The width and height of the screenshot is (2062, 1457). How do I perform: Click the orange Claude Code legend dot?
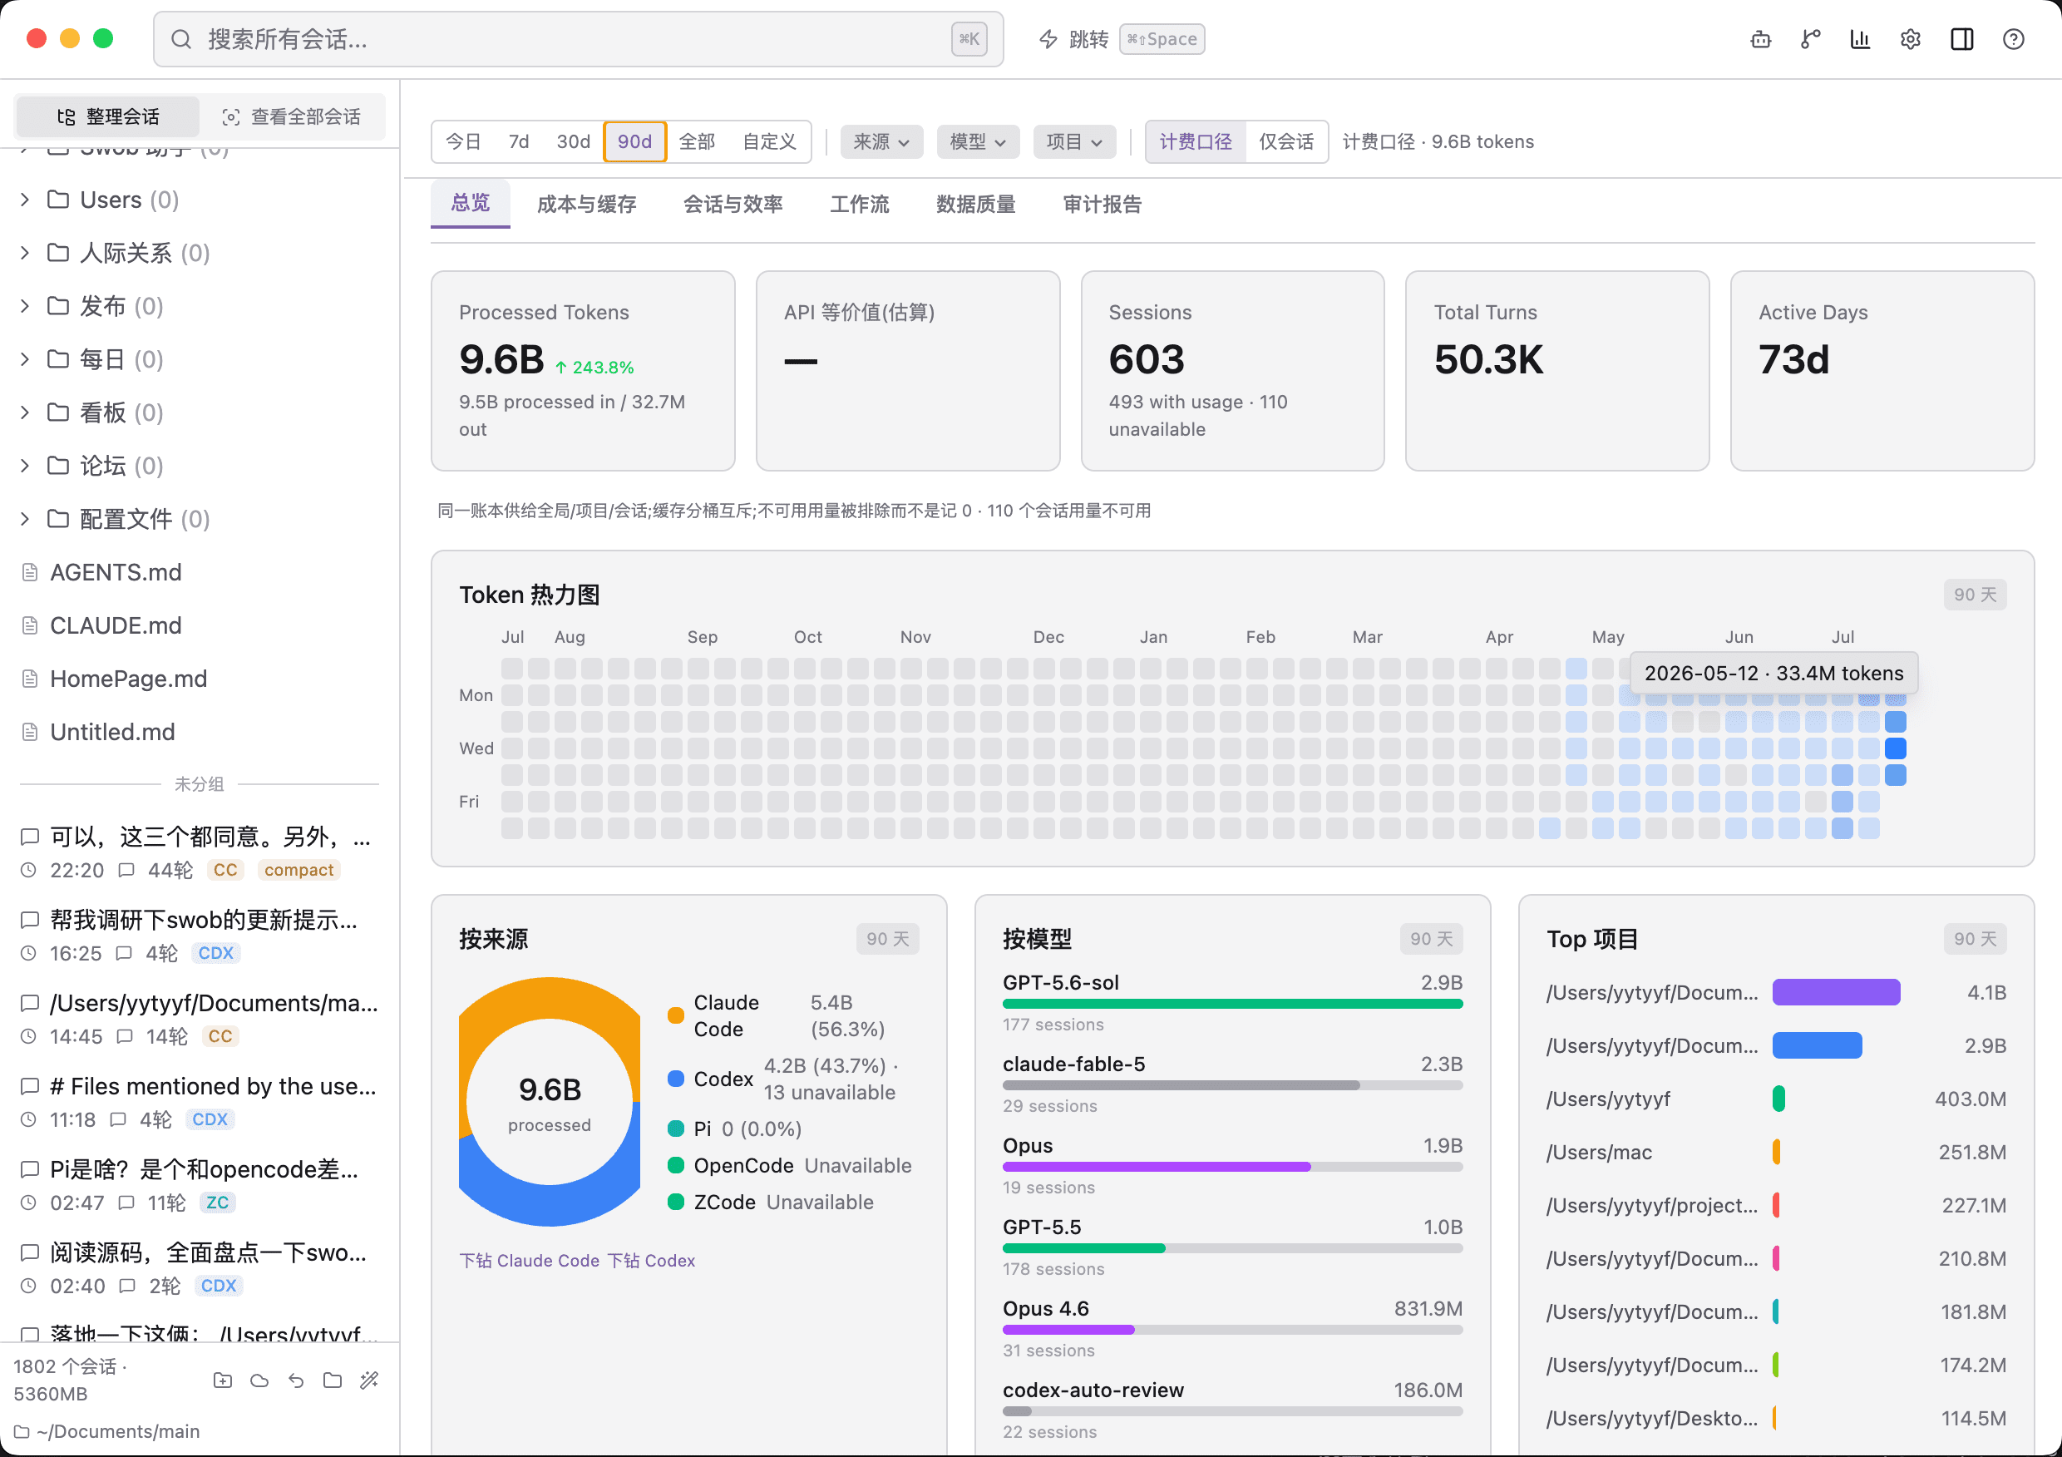click(x=676, y=1016)
